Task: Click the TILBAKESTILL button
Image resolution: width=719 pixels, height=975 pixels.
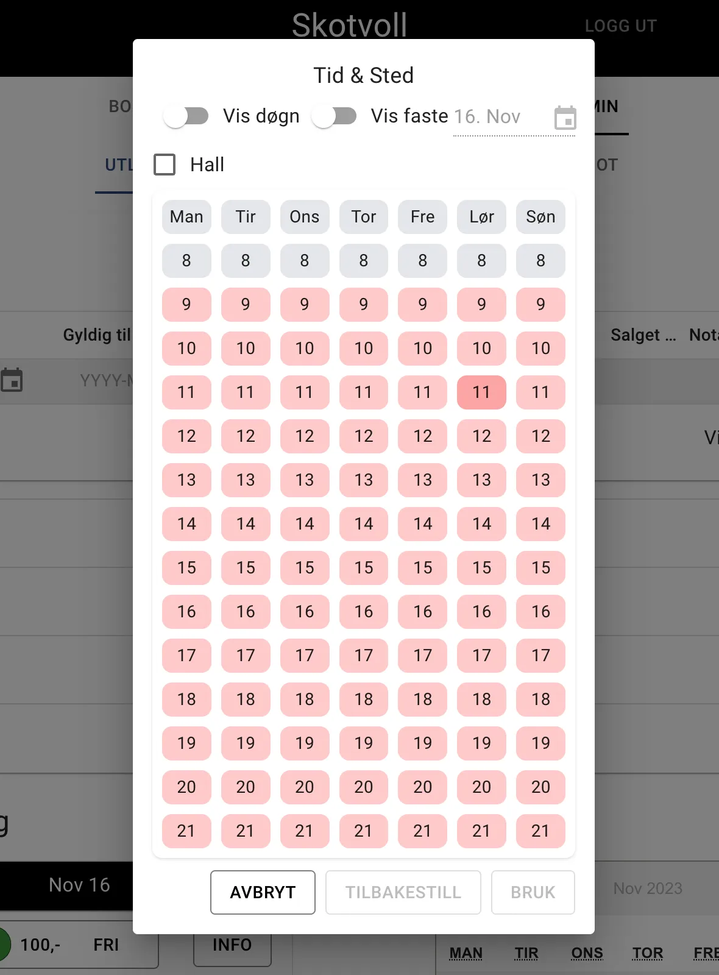Action: pyautogui.click(x=403, y=892)
